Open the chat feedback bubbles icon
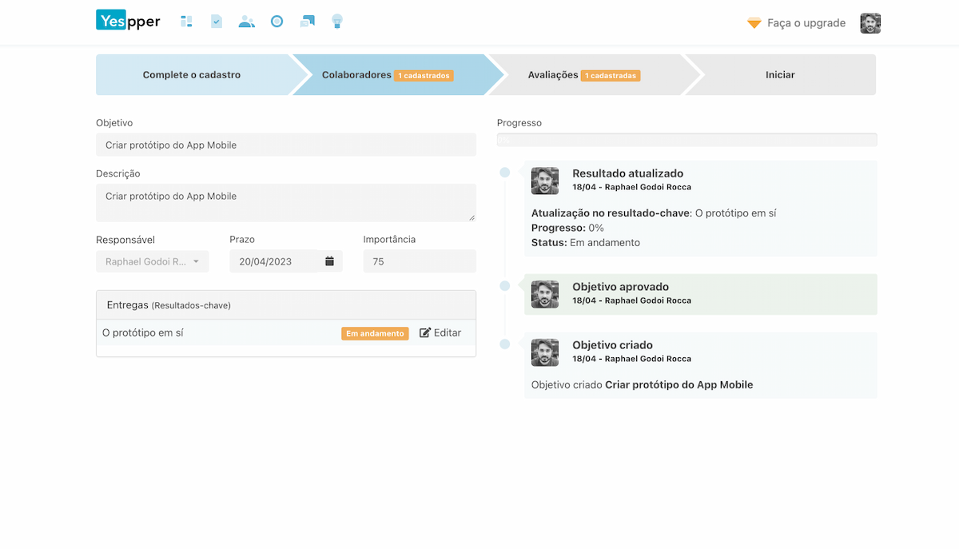Screen dimensions: 959x549 tap(307, 22)
